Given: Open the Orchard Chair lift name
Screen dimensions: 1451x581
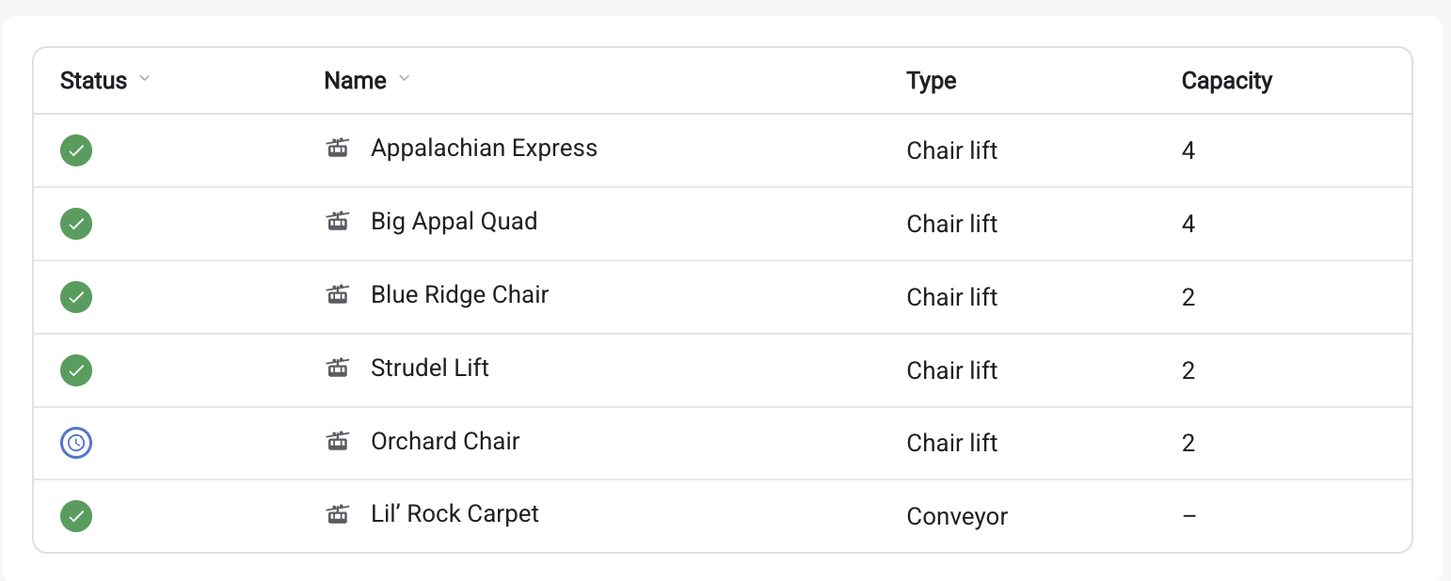Looking at the screenshot, I should click(x=445, y=441).
